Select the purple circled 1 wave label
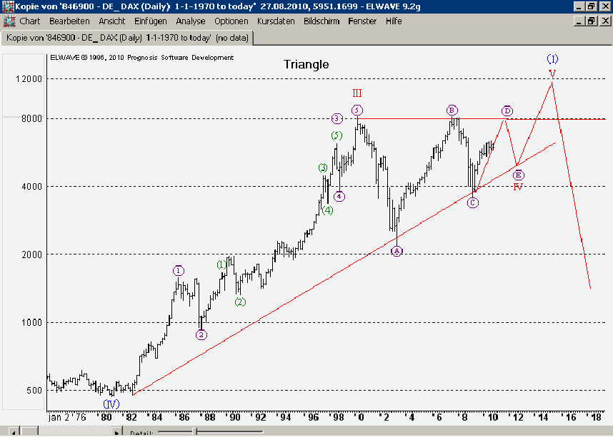Screen dimensions: 613x437 pos(179,270)
